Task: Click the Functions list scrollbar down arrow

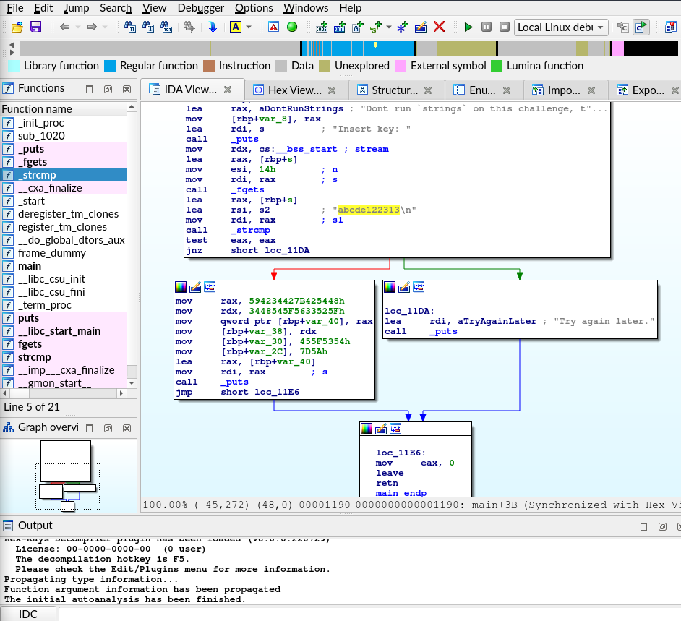Action: pos(132,383)
